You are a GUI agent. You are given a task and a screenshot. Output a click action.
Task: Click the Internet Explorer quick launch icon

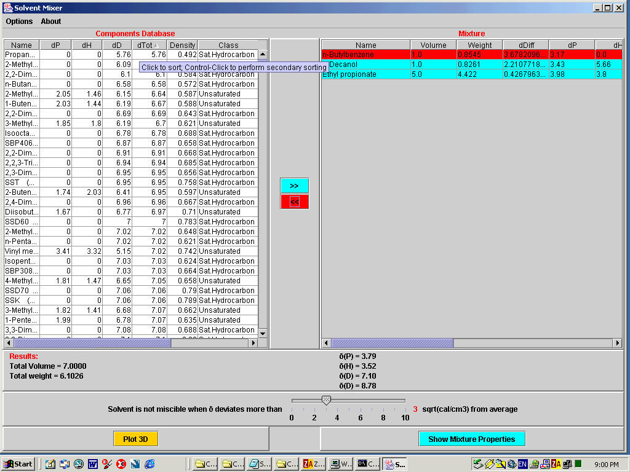coord(150,464)
